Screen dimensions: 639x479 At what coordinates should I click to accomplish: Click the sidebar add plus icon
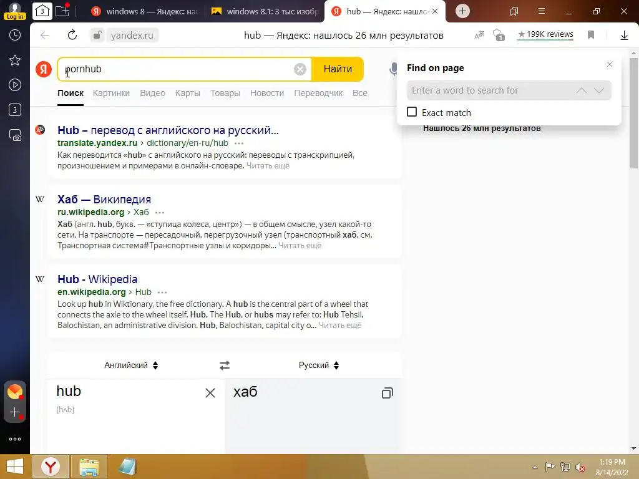[x=15, y=412]
